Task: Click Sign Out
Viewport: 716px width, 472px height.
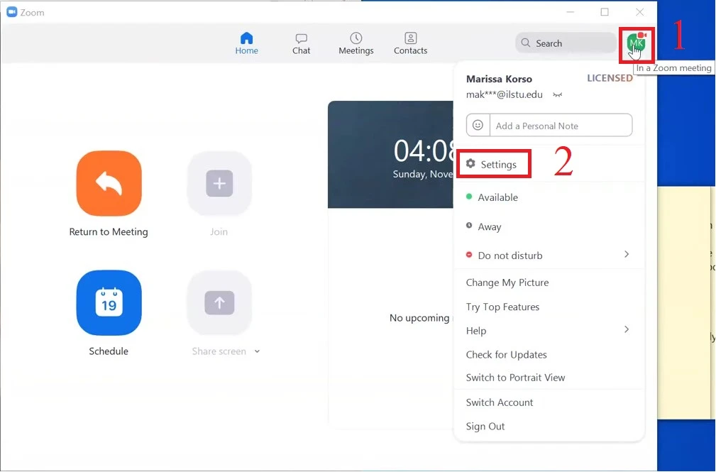Action: [485, 427]
